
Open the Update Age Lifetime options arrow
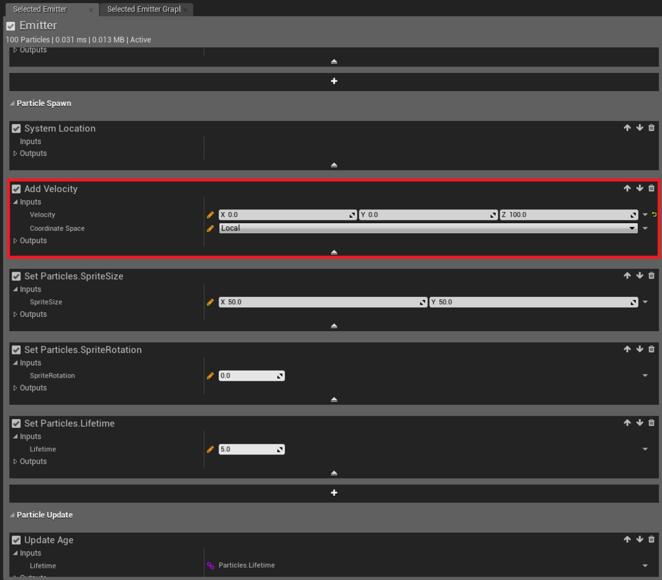(645, 566)
